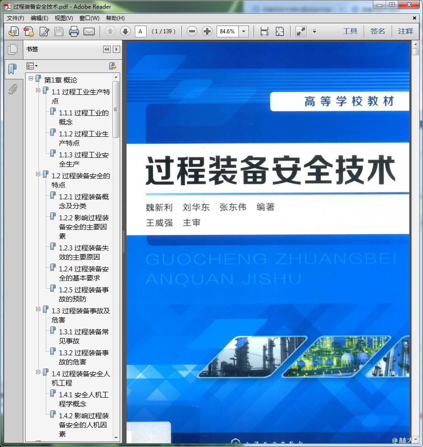Collapse the 1.2 过程装备安全的特点 node

38,174
